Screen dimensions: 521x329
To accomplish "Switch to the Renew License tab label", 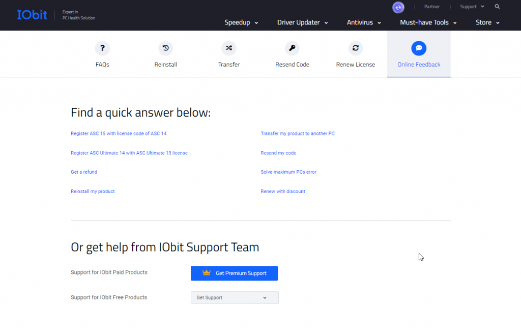I will 356,65.
